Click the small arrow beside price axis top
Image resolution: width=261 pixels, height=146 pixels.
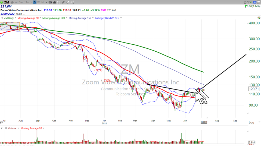[x=248, y=23]
